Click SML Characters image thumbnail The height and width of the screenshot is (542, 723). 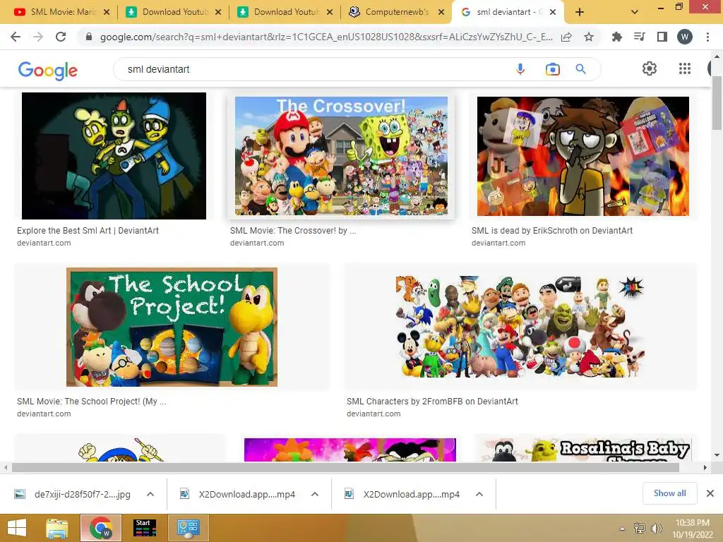pyautogui.click(x=520, y=327)
